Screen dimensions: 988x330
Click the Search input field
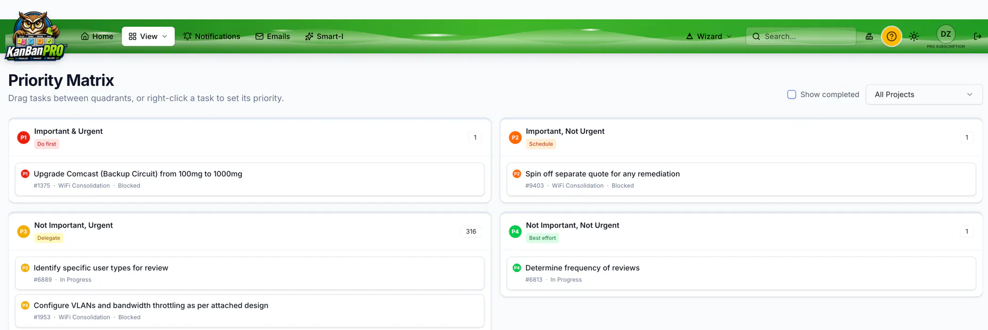click(x=801, y=36)
